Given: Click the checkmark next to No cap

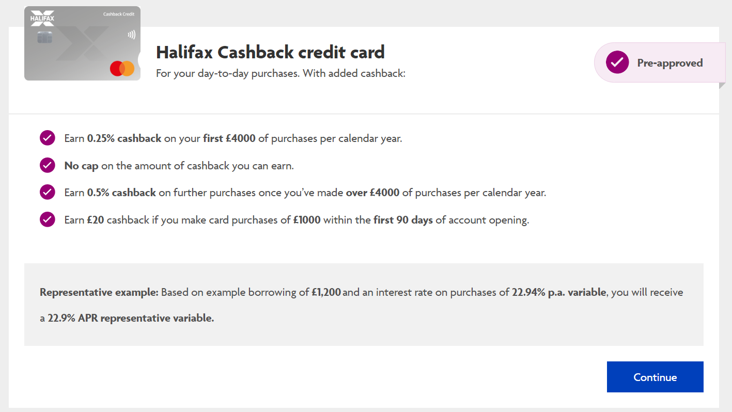Looking at the screenshot, I should click(x=48, y=165).
